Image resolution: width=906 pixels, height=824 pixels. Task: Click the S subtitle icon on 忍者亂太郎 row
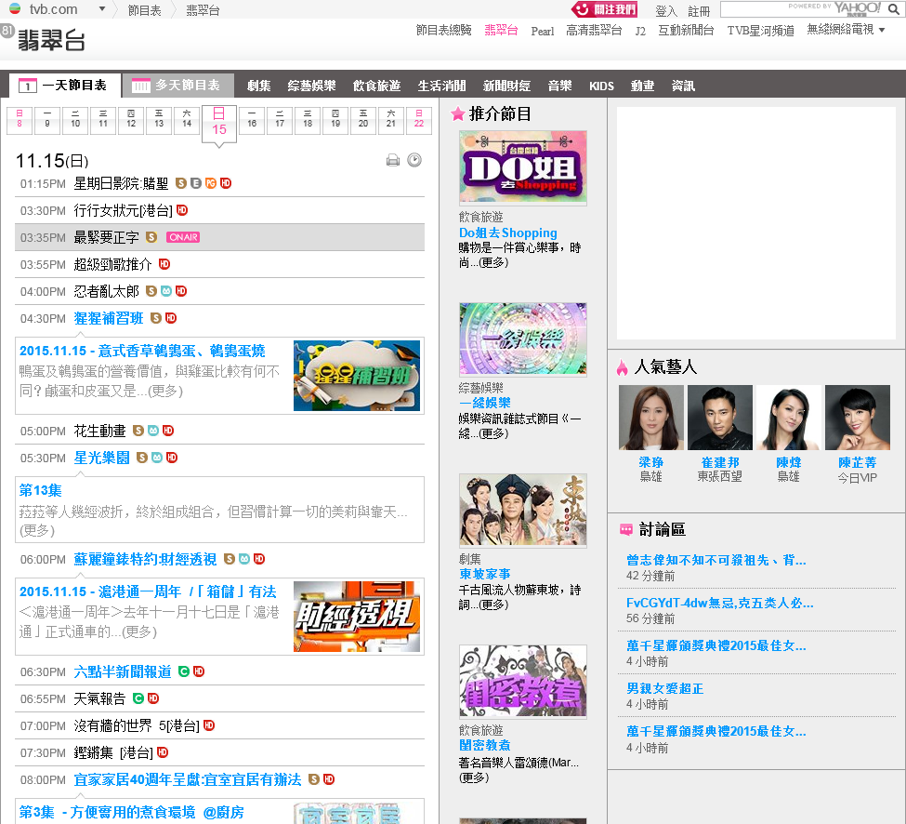151,291
